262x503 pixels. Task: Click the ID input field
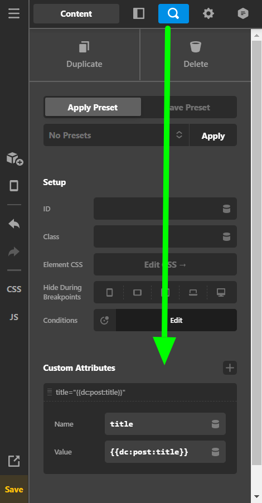[165, 209]
